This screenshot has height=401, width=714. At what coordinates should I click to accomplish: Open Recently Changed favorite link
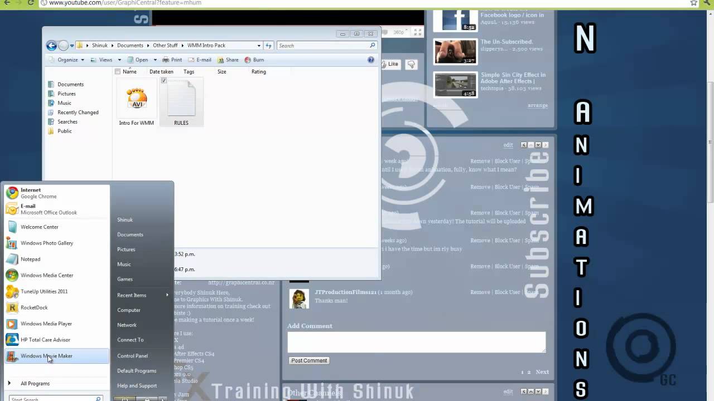tap(78, 113)
